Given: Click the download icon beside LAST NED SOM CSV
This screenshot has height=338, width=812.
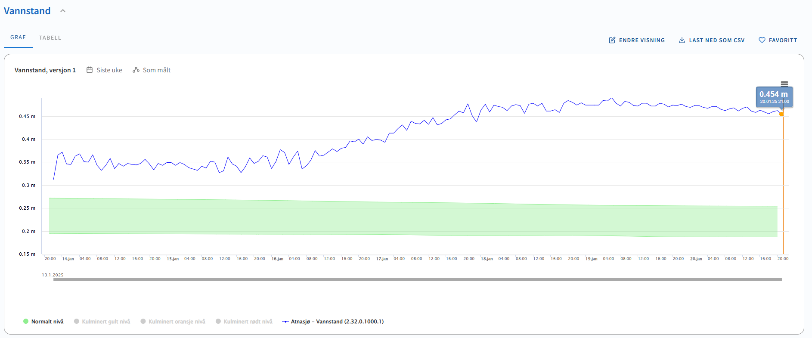Looking at the screenshot, I should click(682, 40).
